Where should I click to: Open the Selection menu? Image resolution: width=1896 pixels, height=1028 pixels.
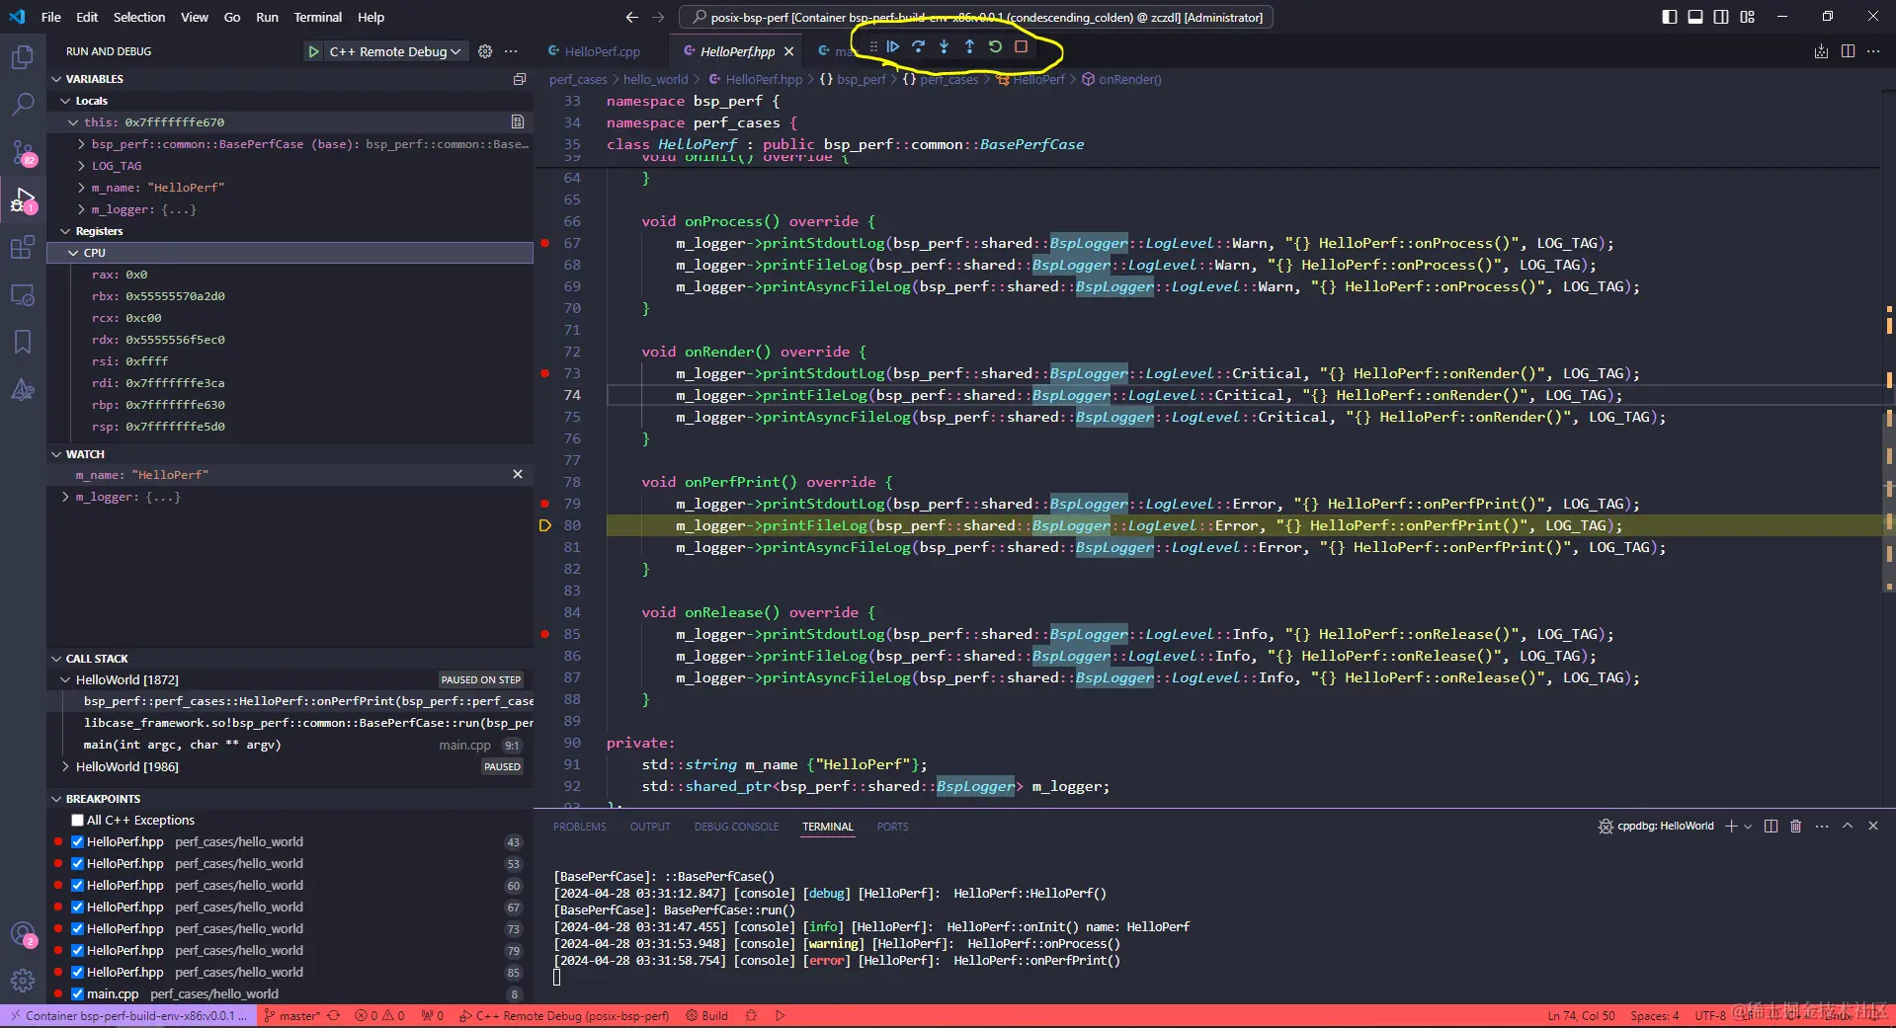(x=139, y=17)
